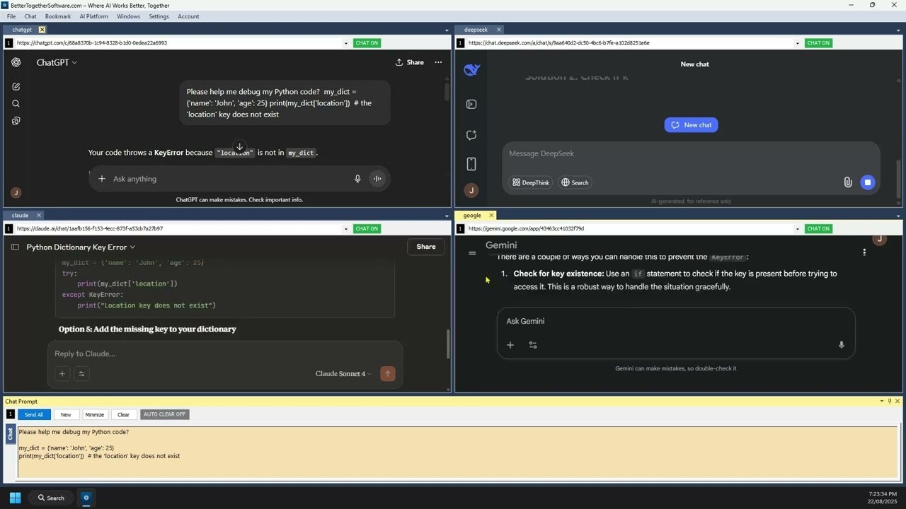Screen dimensions: 906x509
Task: Start a new chat with the ChatGPT compose icon
Action: click(x=16, y=86)
